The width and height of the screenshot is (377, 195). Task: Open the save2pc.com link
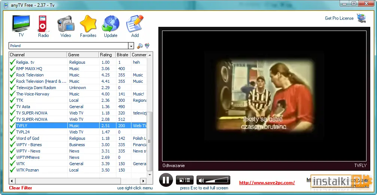[x=267, y=183]
